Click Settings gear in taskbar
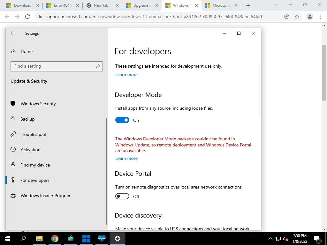This screenshot has width=327, height=245. coord(118,239)
